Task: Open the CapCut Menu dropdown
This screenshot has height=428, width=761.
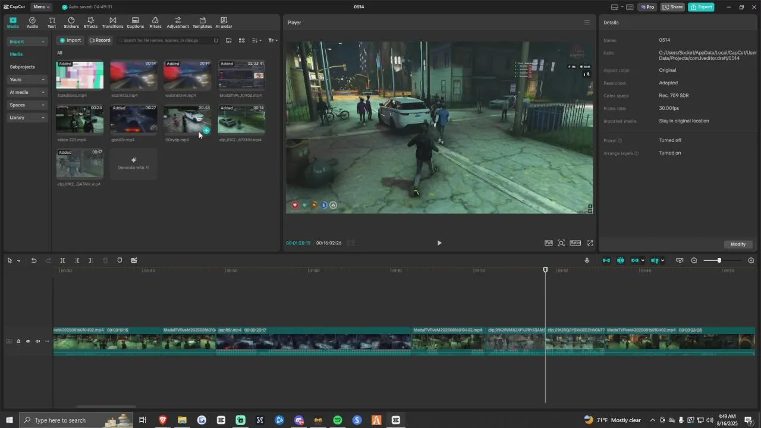Action: tap(41, 7)
